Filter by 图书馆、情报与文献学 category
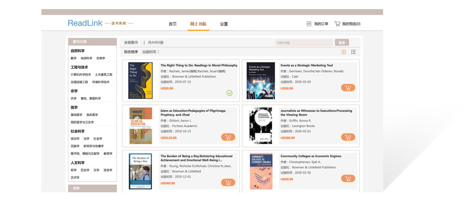 [85, 154]
